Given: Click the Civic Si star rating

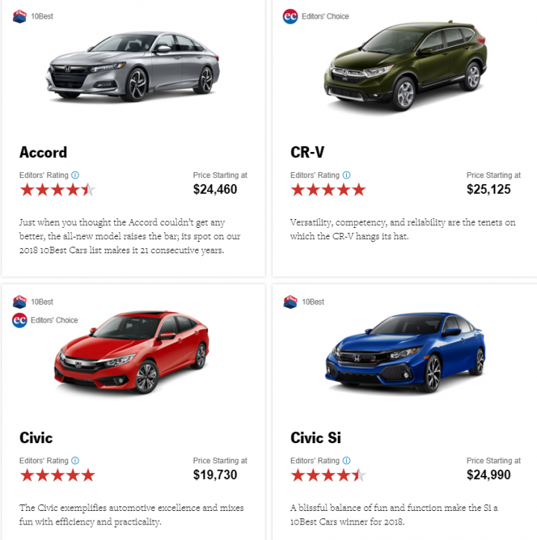Looking at the screenshot, I should coord(328,475).
